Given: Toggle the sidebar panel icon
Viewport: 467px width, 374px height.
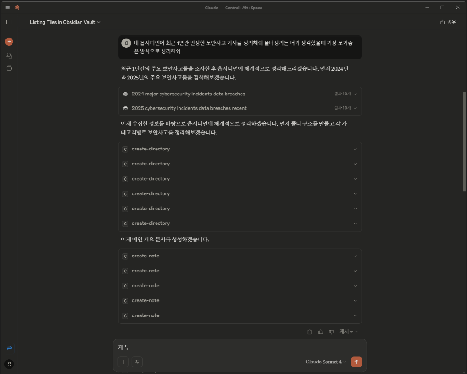Looking at the screenshot, I should (x=9, y=22).
